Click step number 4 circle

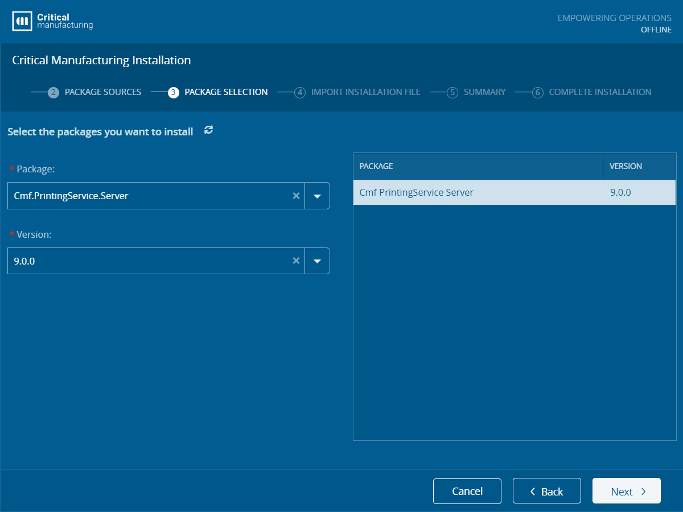pos(300,93)
